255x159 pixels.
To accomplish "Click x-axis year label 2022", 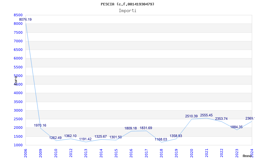I will click(222, 153).
